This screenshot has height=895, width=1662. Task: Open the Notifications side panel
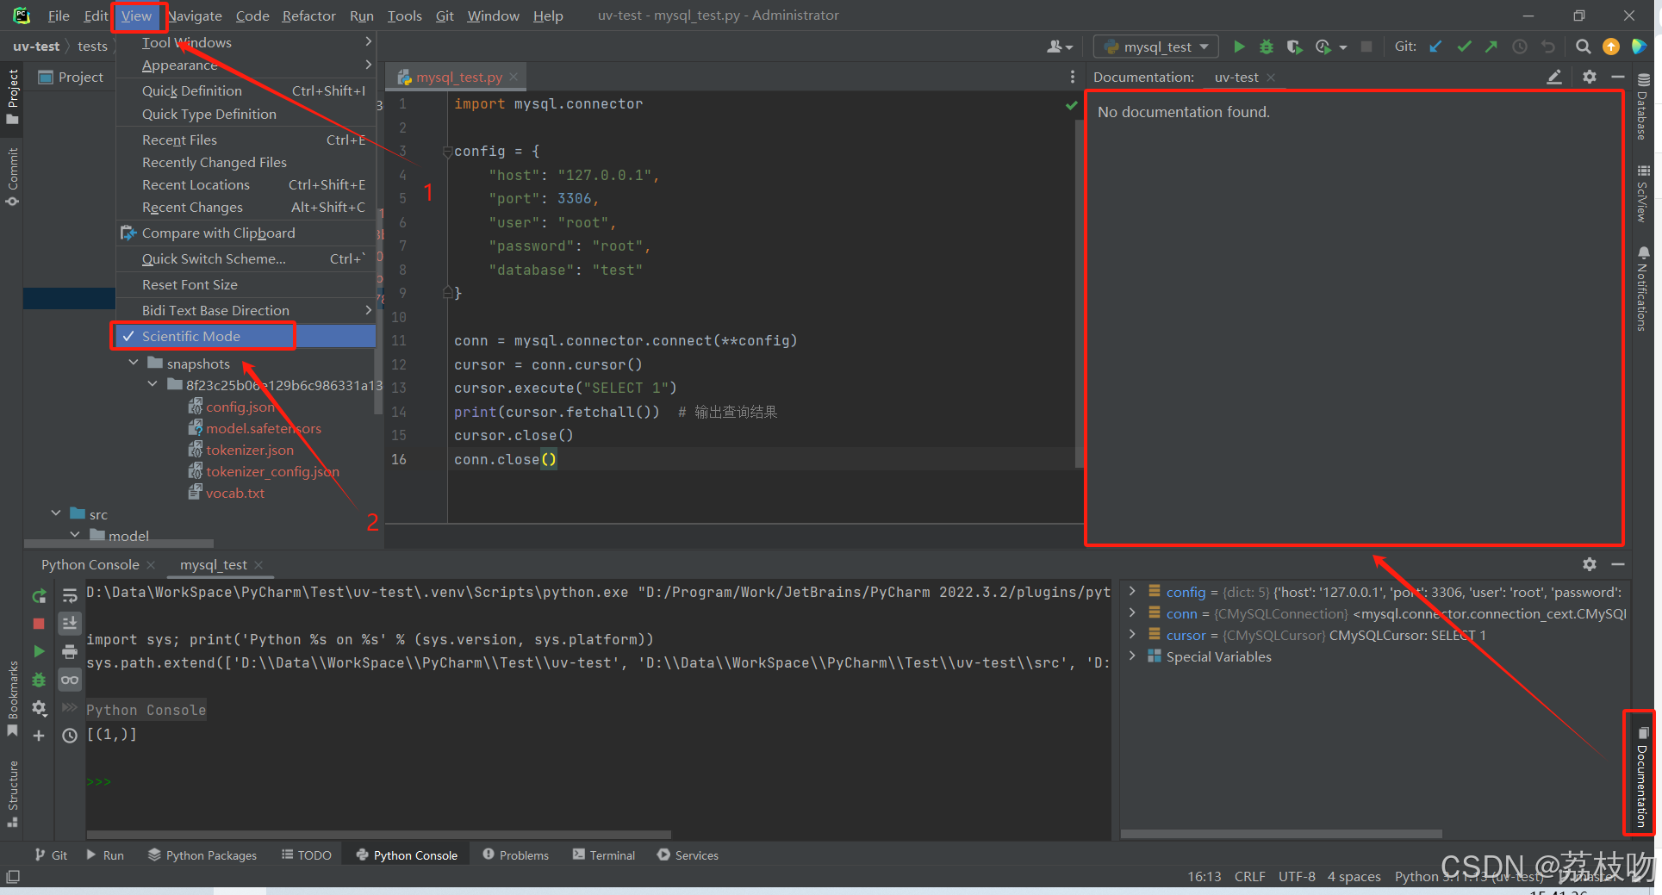[x=1643, y=289]
